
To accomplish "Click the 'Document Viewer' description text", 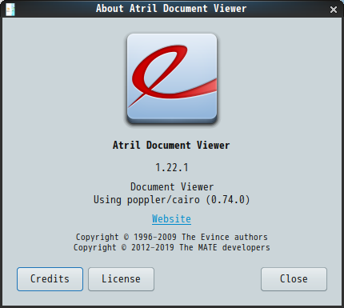I will pos(172,187).
